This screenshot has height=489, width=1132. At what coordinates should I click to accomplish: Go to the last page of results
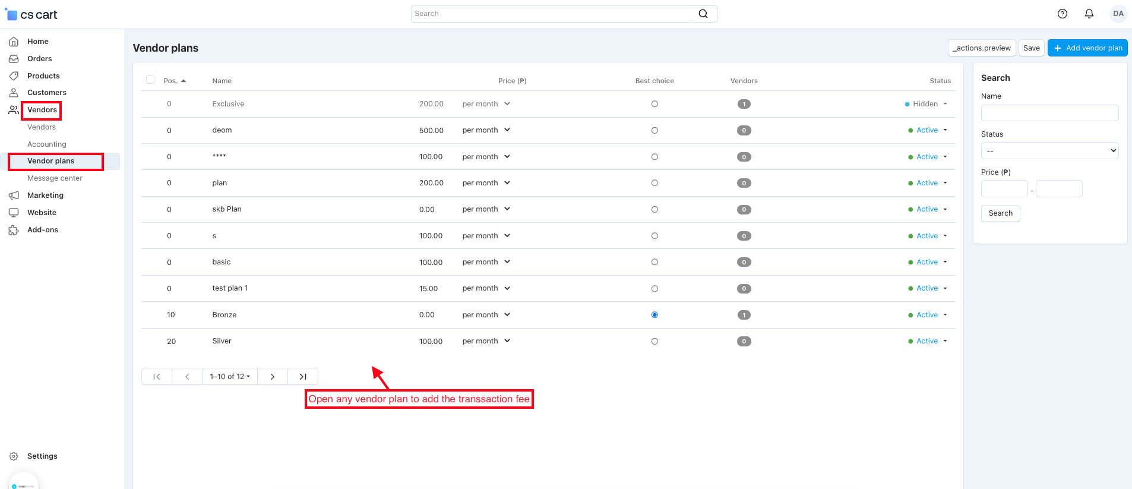tap(303, 377)
